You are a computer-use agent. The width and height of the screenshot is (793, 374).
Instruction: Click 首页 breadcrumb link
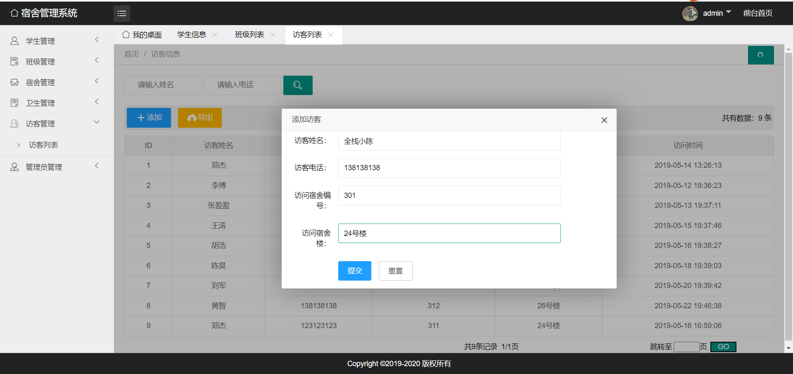coord(132,54)
